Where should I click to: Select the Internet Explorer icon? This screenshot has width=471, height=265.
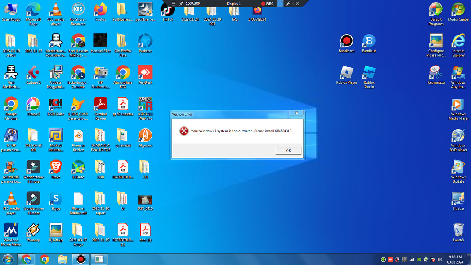[x=458, y=46]
